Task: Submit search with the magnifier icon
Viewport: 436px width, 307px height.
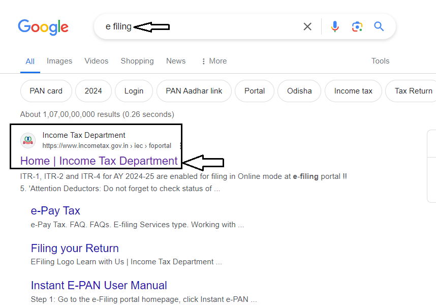Action: [379, 27]
